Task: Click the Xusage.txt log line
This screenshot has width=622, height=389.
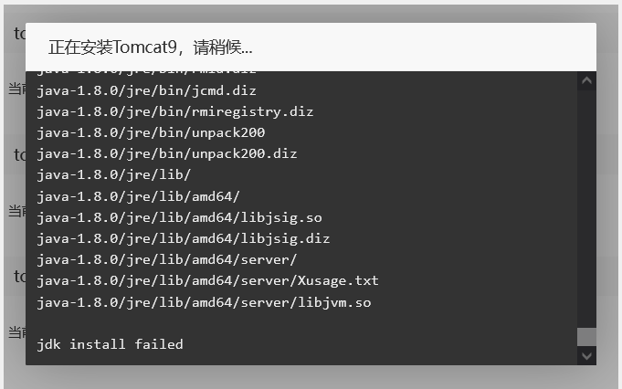Action: [207, 280]
